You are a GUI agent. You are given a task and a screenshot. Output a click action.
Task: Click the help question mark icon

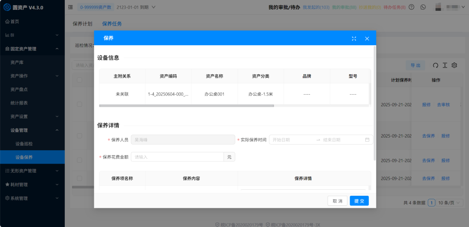411,7
